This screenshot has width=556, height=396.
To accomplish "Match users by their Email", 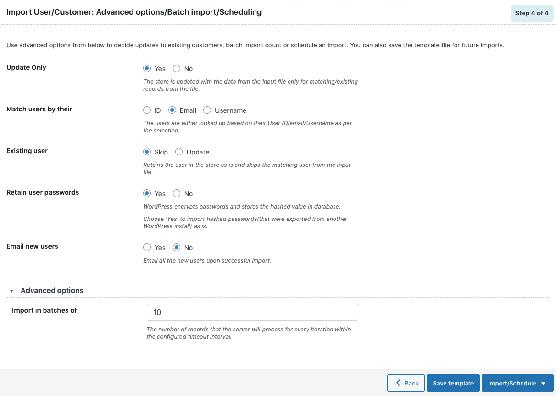I will (172, 110).
